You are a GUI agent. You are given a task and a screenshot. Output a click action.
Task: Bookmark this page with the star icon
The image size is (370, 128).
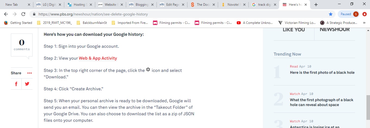coord(331,14)
